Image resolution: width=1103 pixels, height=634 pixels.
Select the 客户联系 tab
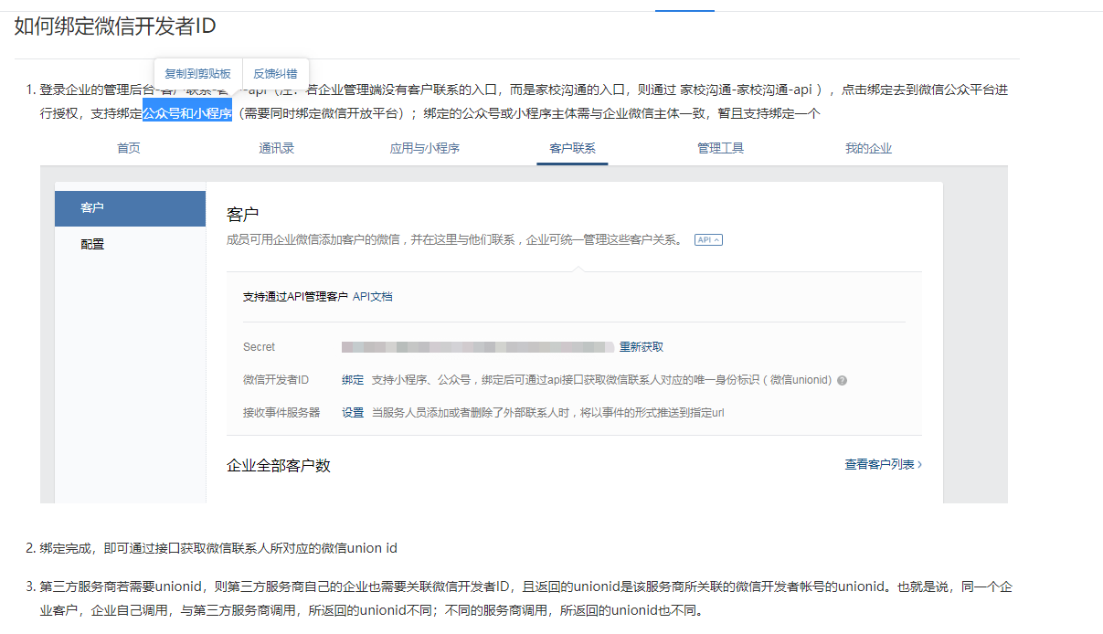[572, 148]
